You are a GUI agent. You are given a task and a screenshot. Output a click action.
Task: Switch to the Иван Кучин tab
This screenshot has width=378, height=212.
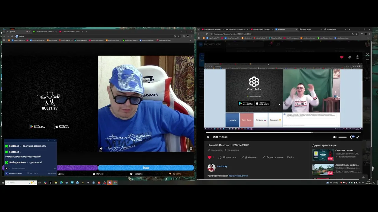(261, 29)
